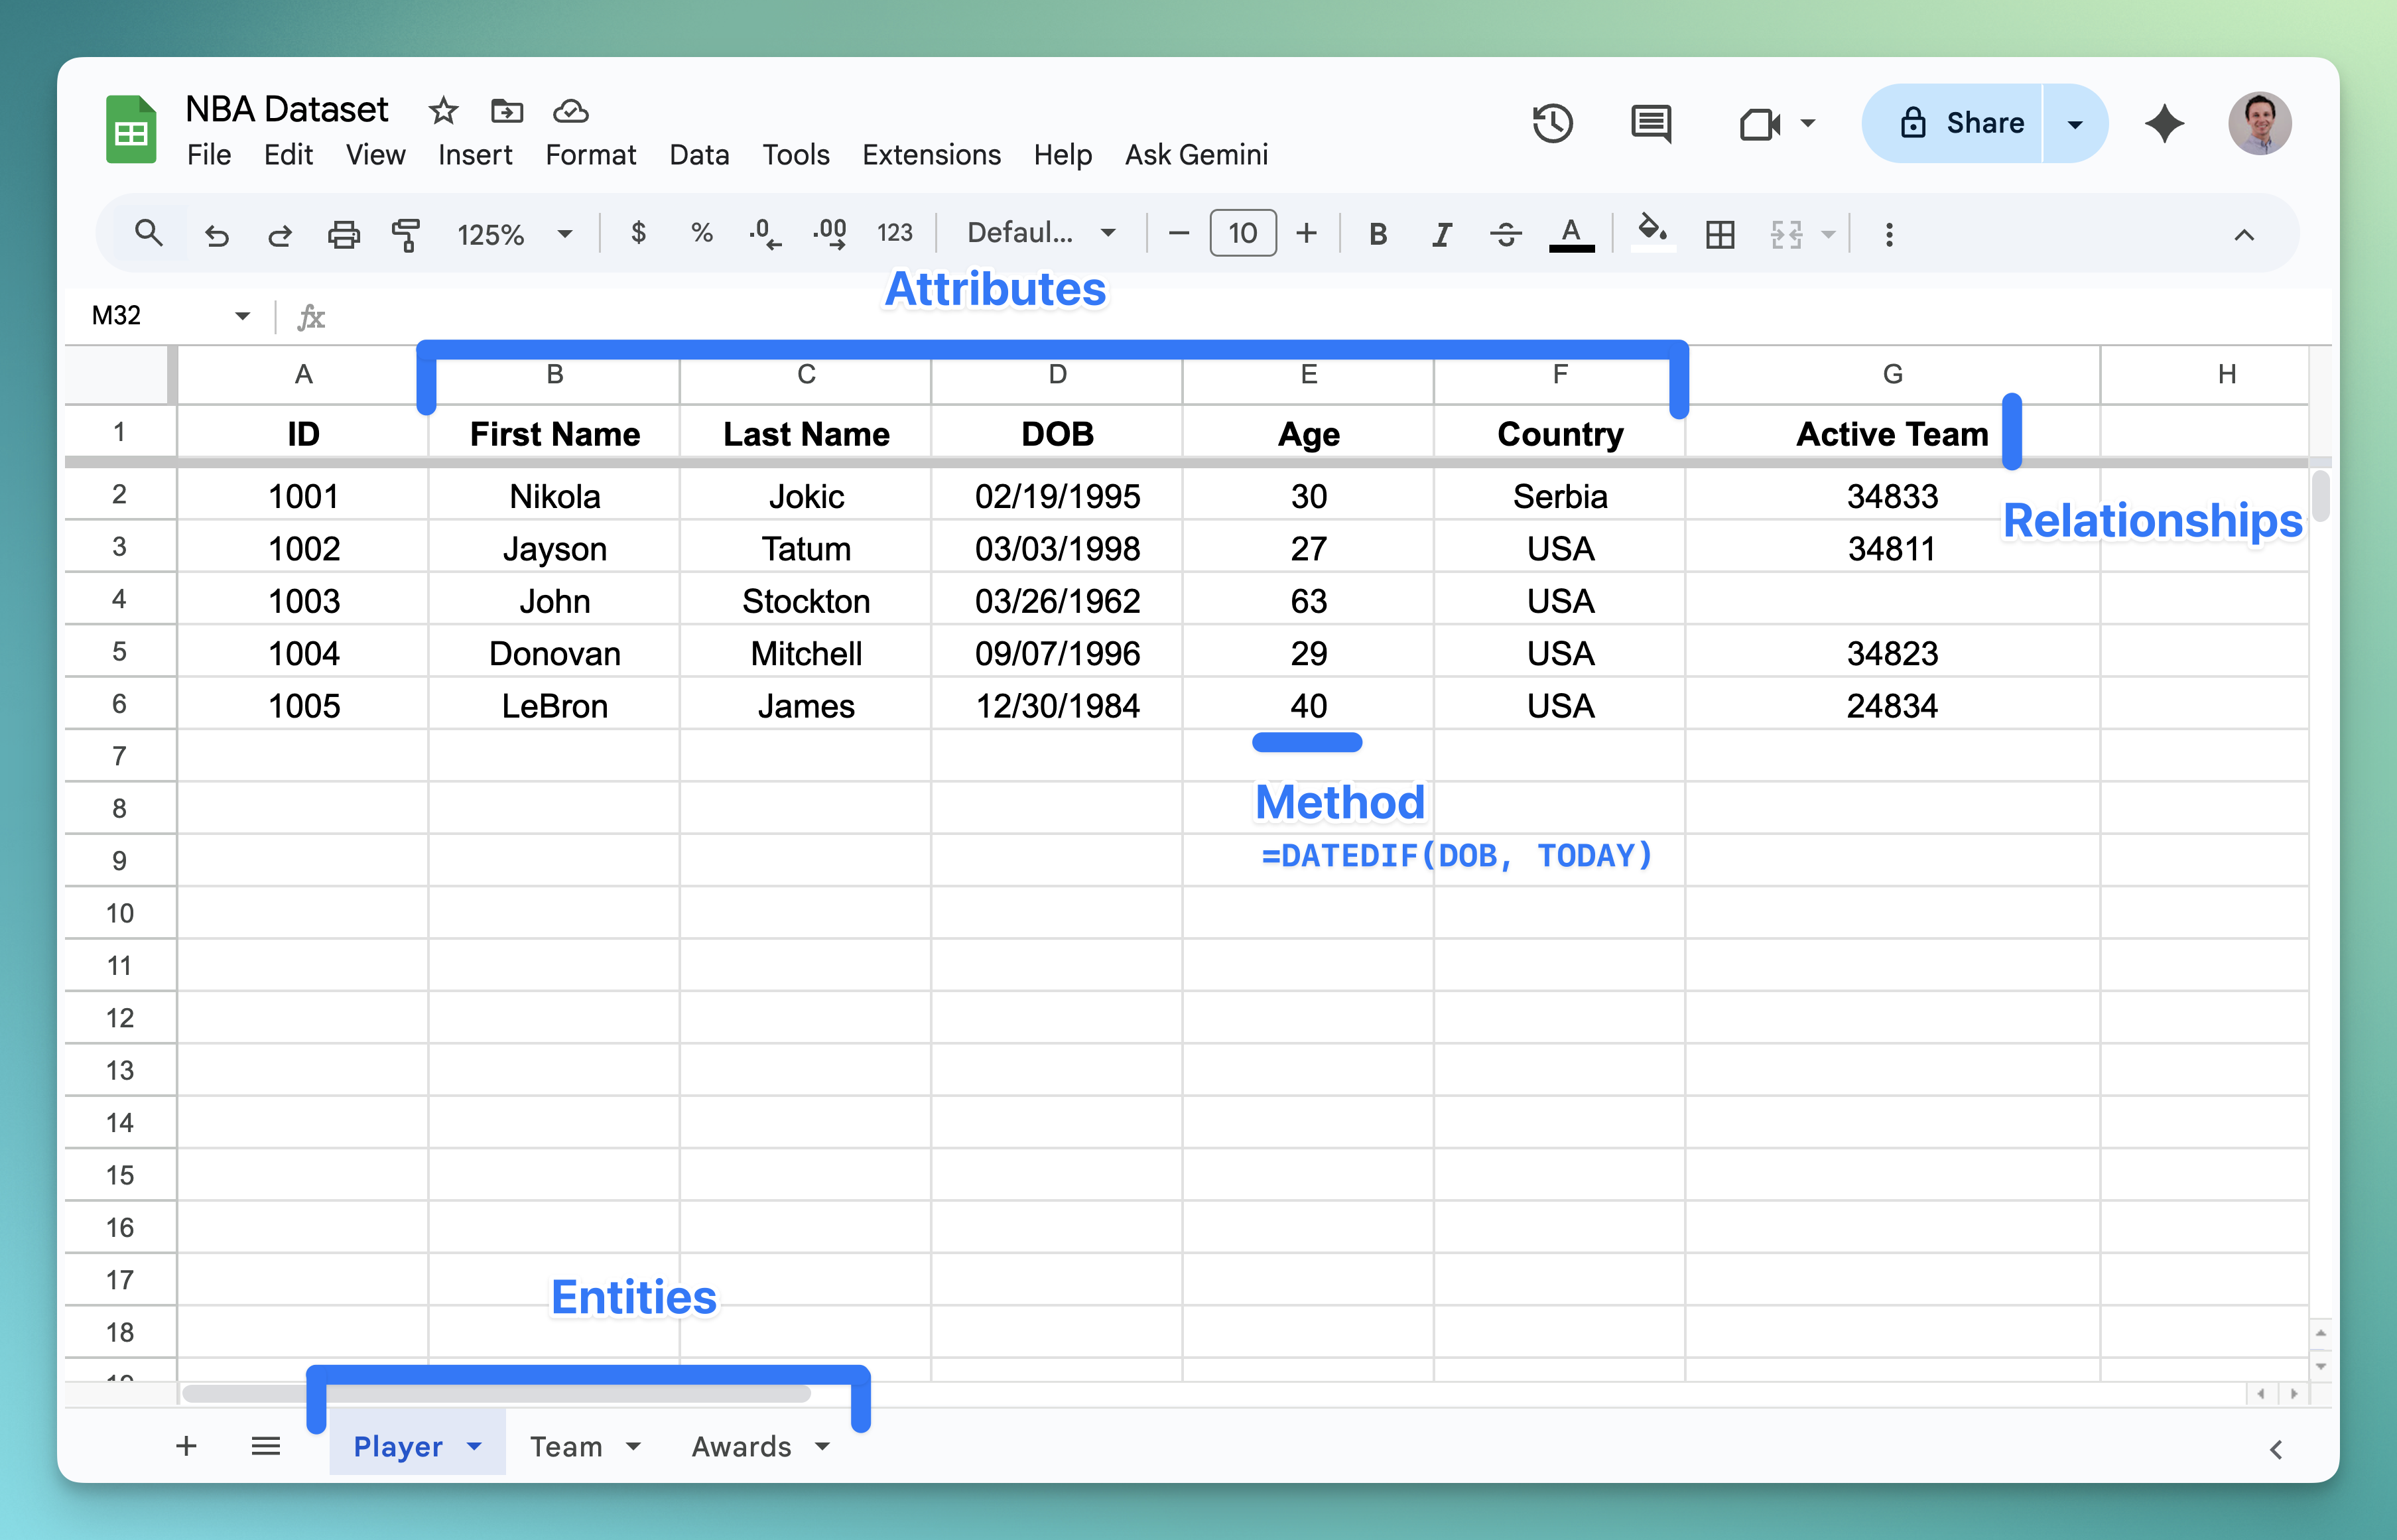Viewport: 2397px width, 1540px height.
Task: Open version history
Action: [1552, 123]
